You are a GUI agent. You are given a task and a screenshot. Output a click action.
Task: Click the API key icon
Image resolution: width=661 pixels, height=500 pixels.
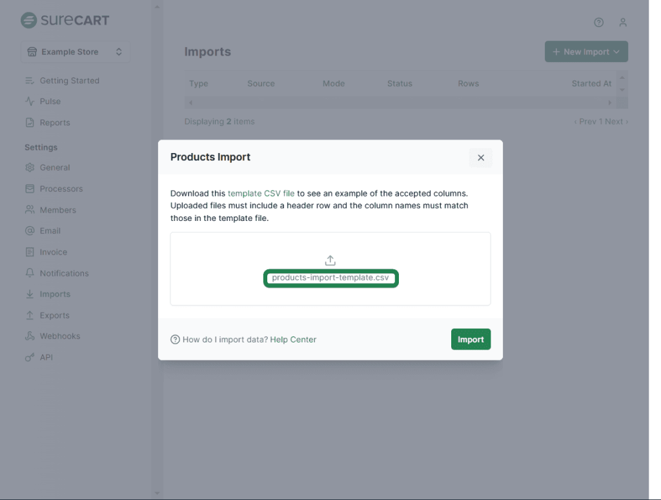pos(30,357)
